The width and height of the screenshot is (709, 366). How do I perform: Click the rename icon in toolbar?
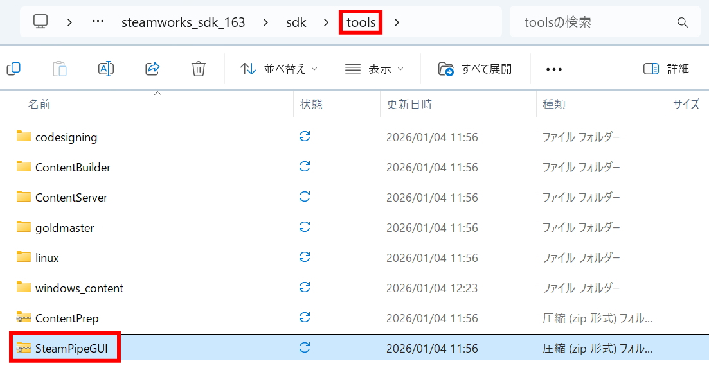[106, 69]
